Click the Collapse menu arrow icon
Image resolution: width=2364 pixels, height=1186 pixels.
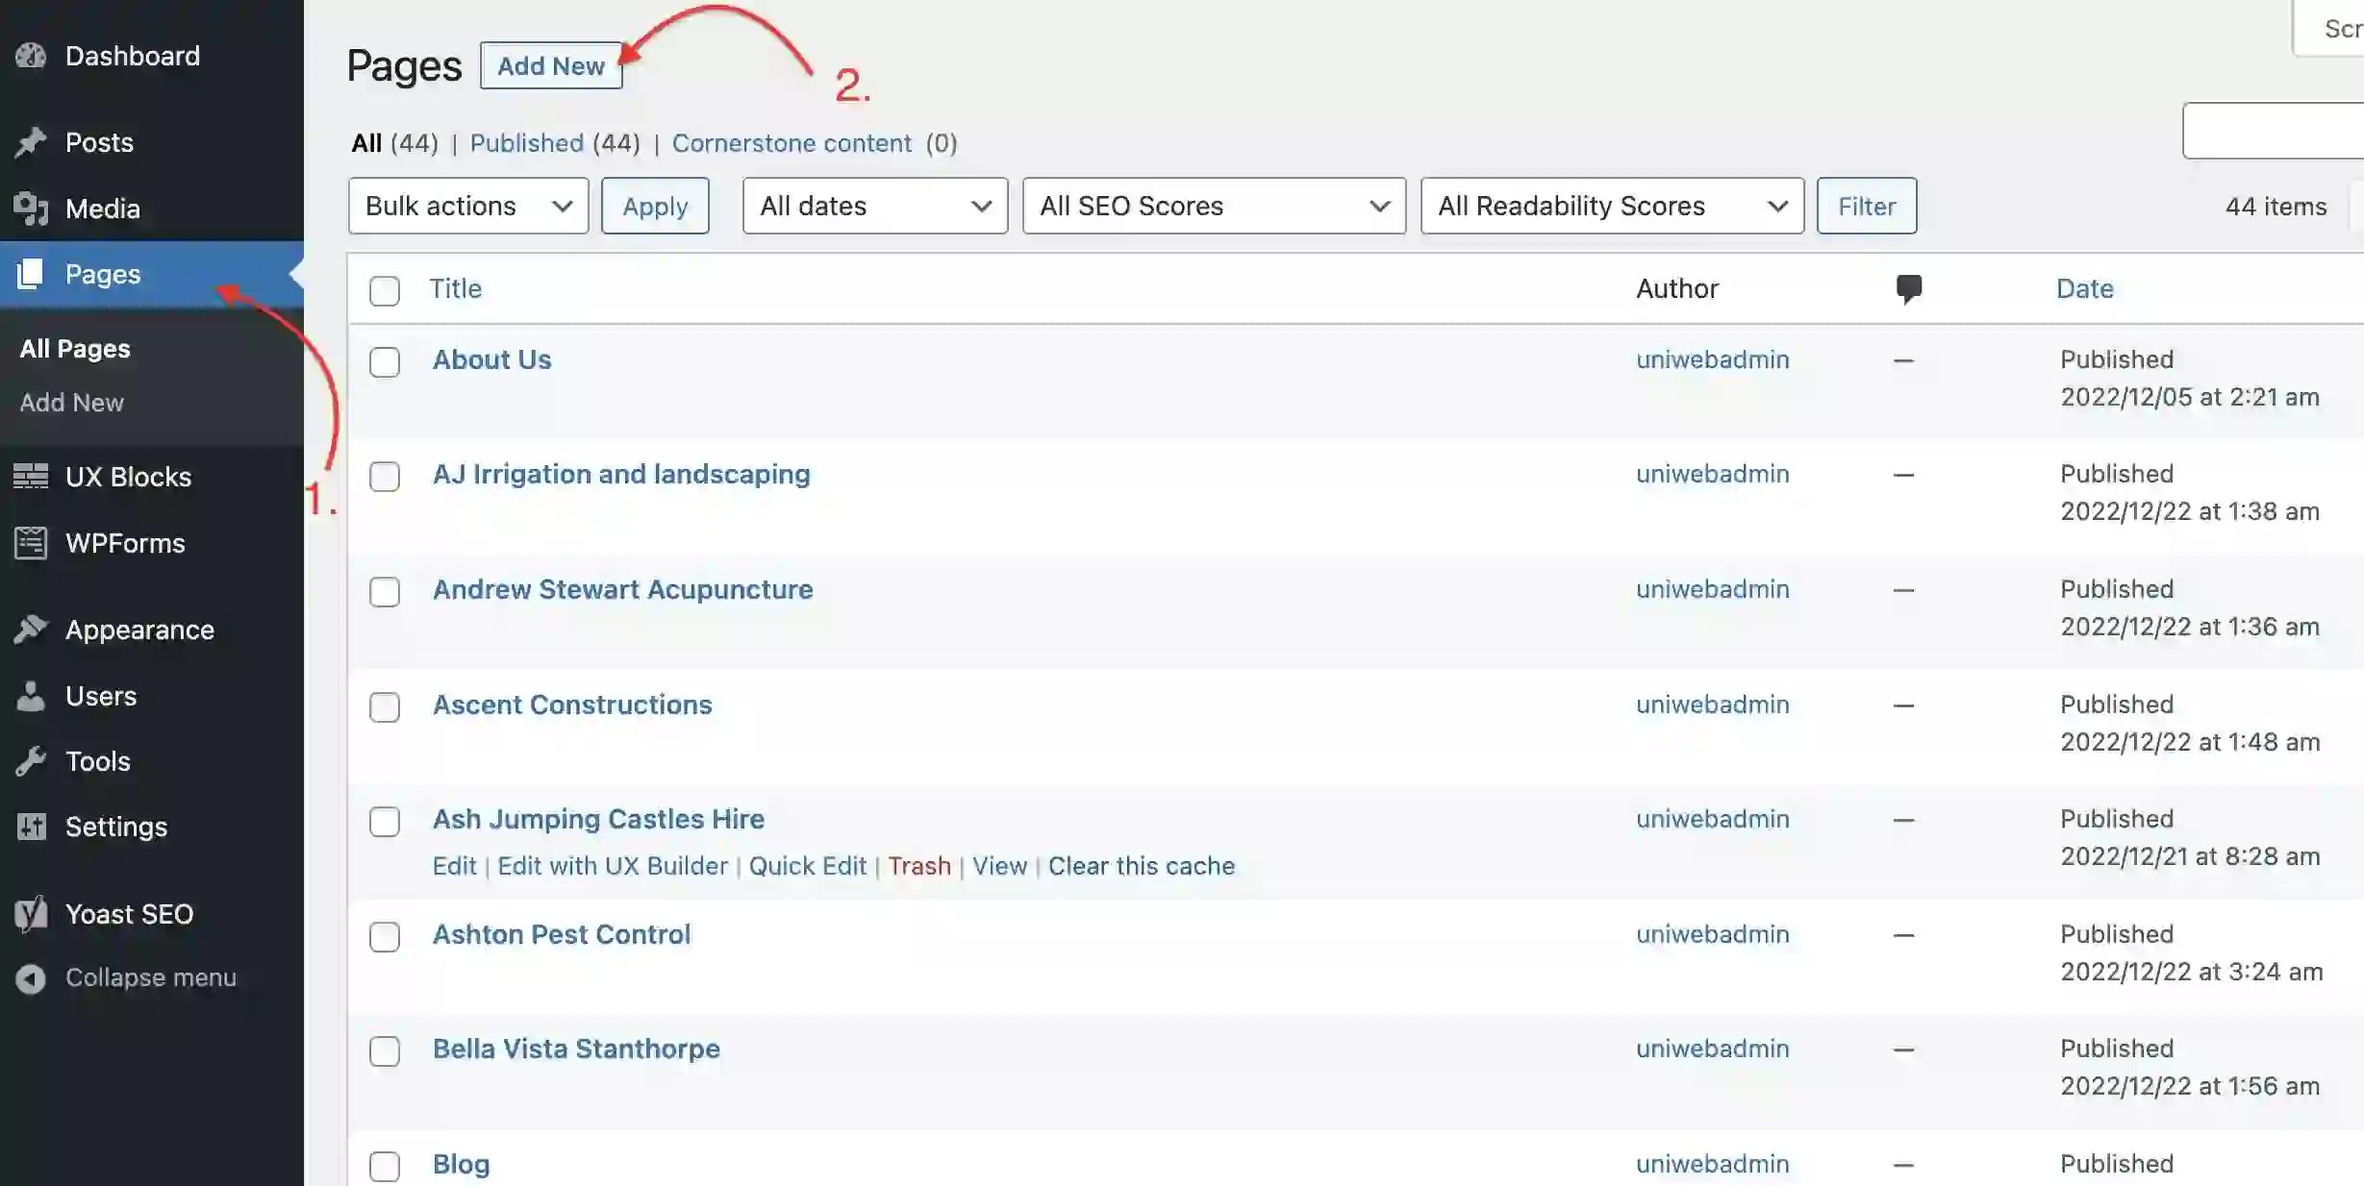click(x=31, y=978)
